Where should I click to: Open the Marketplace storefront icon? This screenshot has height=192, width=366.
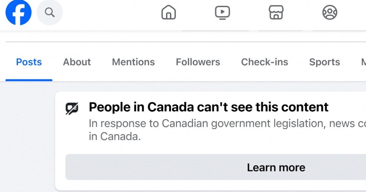pyautogui.click(x=276, y=12)
